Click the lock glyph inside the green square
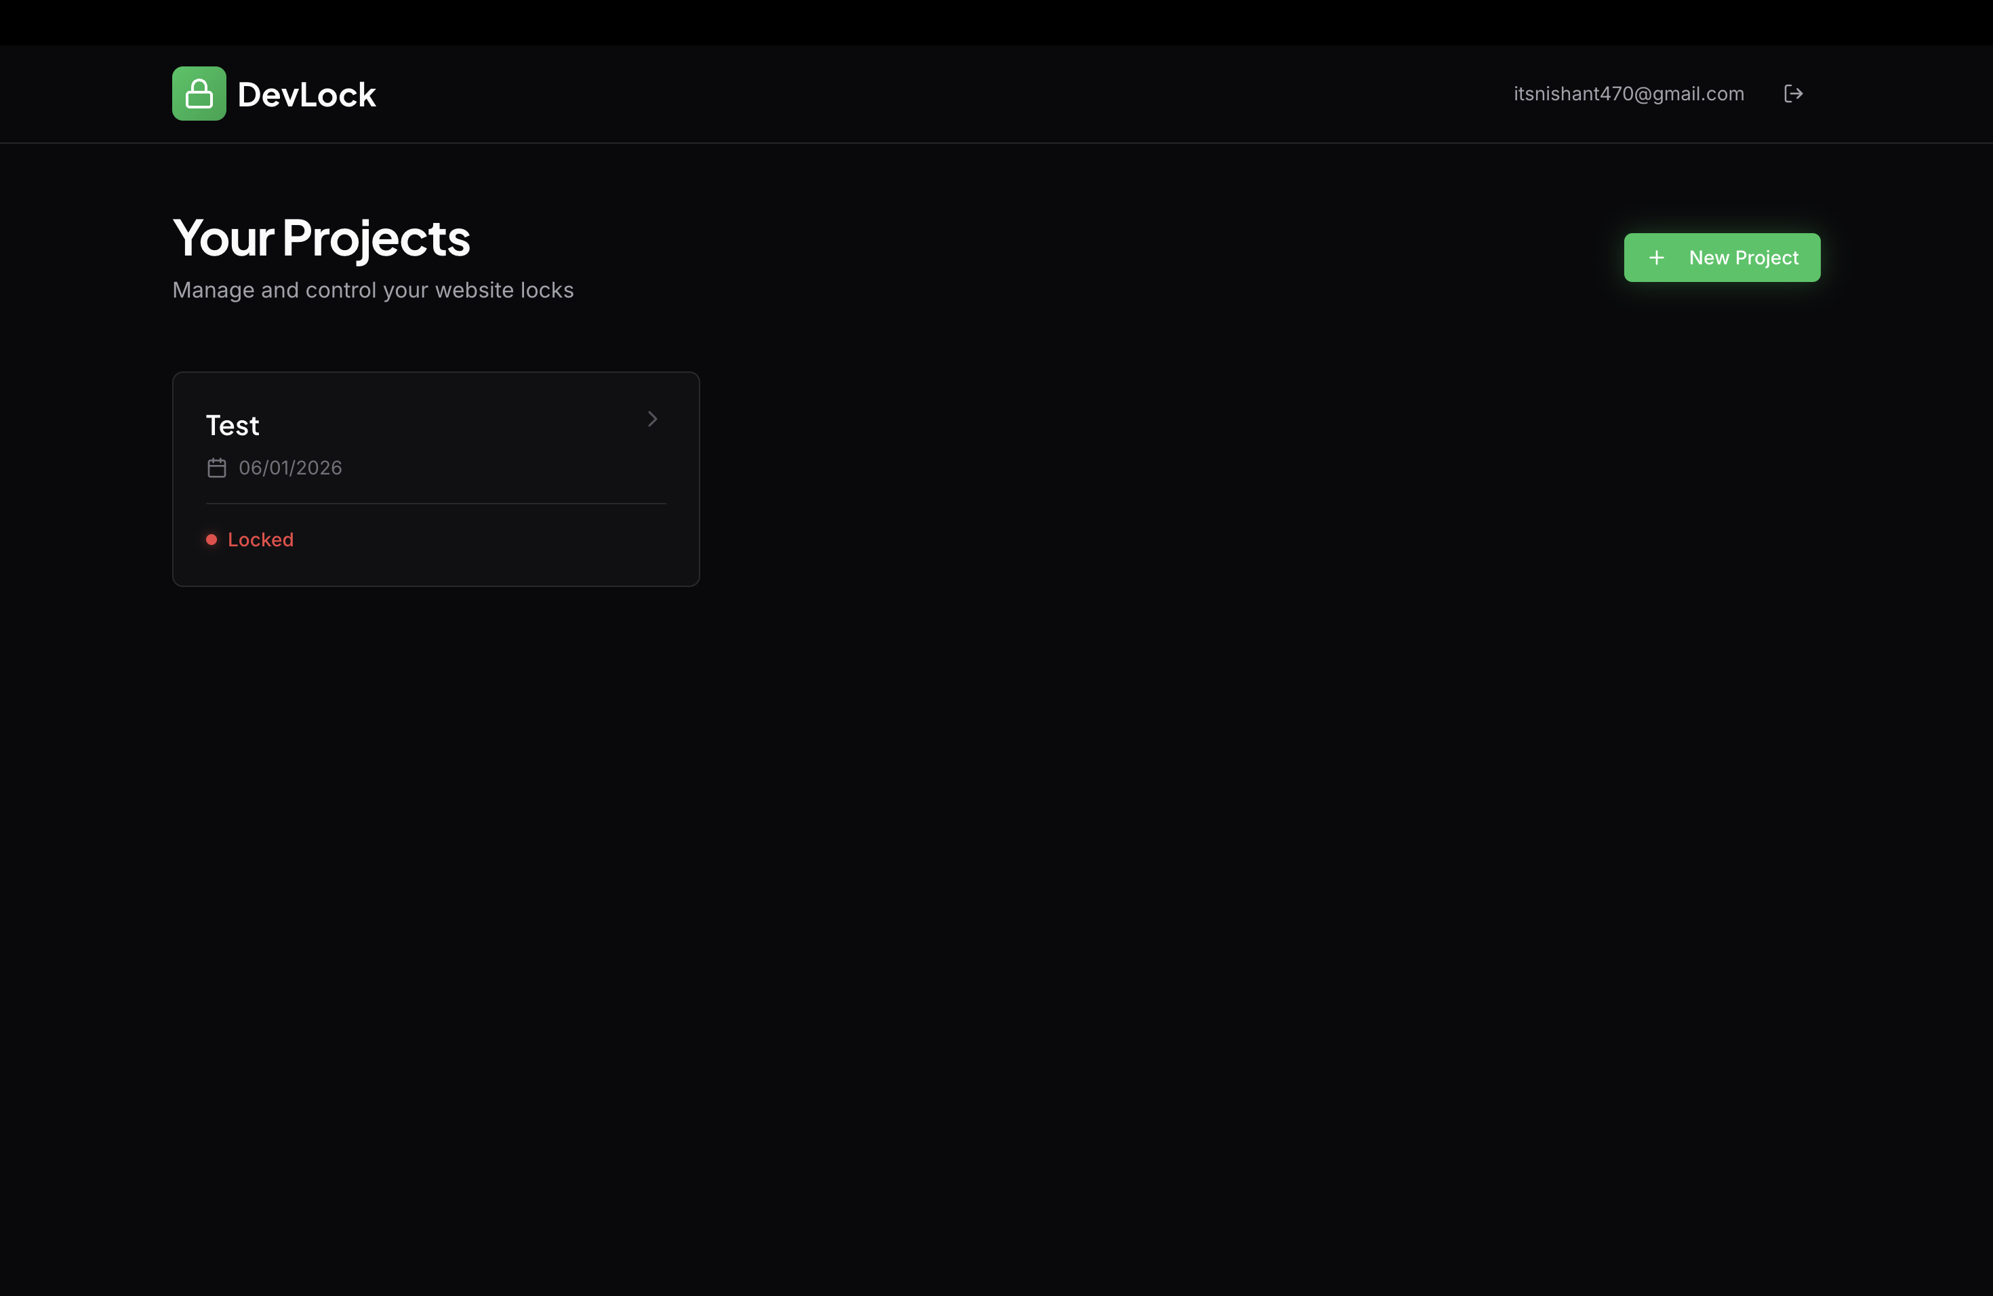 (x=199, y=93)
